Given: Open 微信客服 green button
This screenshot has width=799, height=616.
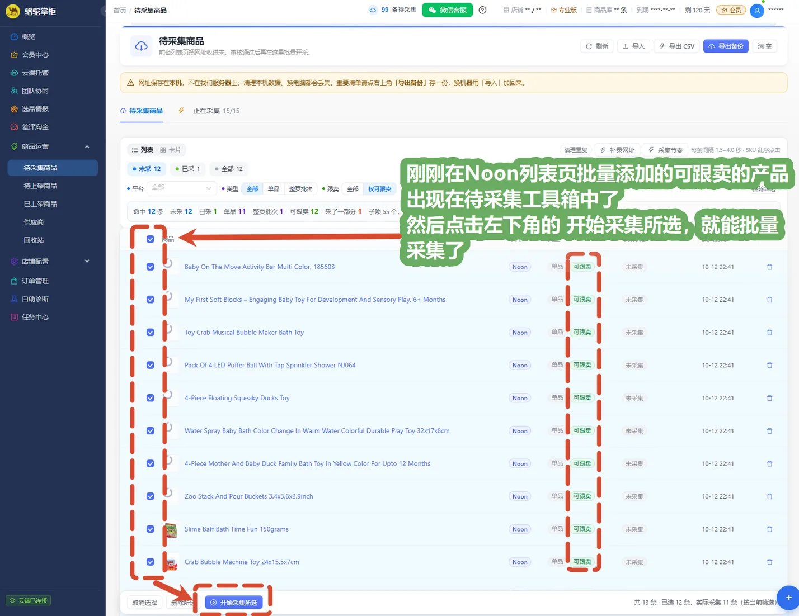Looking at the screenshot, I should point(447,10).
